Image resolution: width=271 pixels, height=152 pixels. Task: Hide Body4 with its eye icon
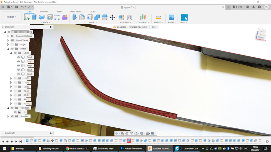[x=19, y=66]
